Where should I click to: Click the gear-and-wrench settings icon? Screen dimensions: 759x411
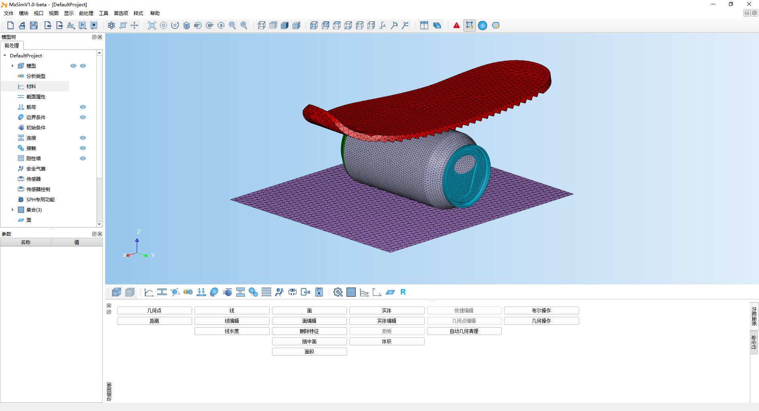[x=338, y=292]
